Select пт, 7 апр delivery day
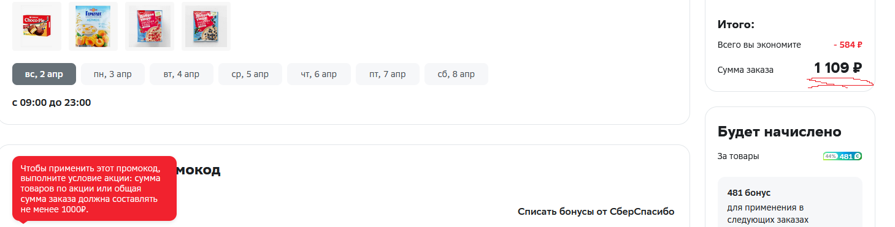This screenshot has width=895, height=227. pos(388,74)
